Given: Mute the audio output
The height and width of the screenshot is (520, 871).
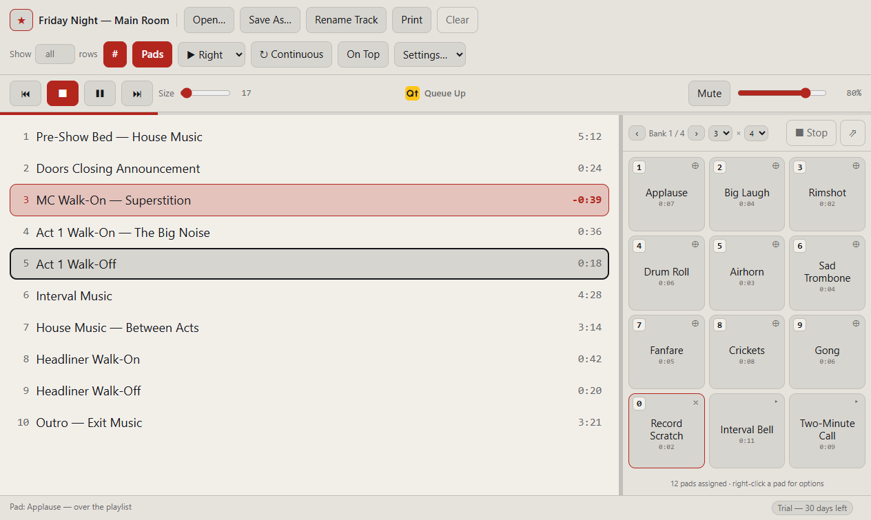Looking at the screenshot, I should tap(709, 94).
